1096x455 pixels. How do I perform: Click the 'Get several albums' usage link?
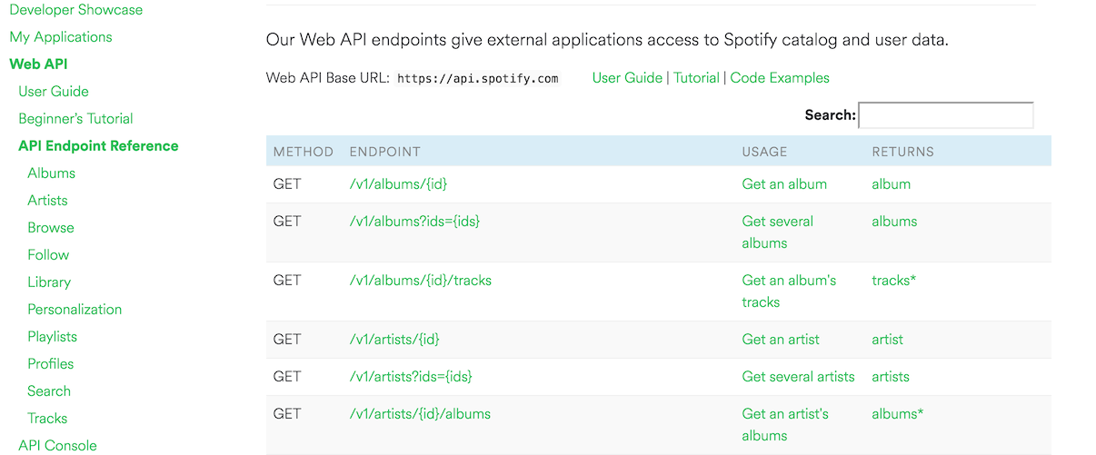coord(778,232)
